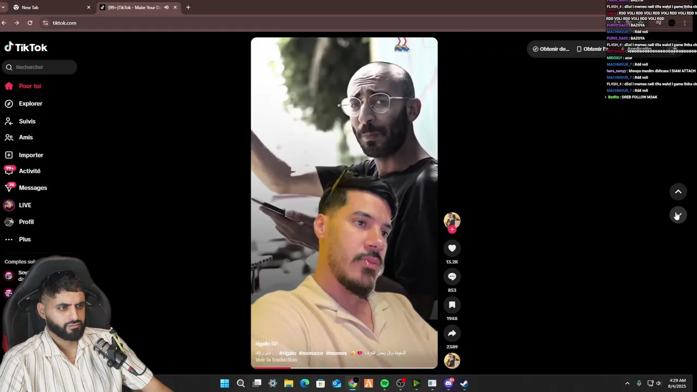Bookmark the video to favorites

point(452,305)
